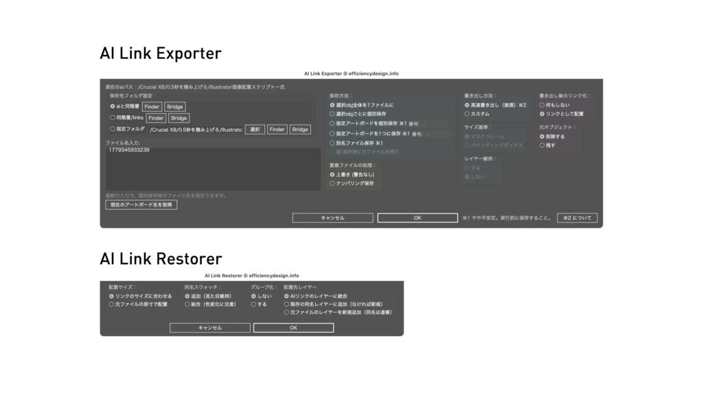
Task: Click the '複数行入力で…' hint text
Action: 166,195
